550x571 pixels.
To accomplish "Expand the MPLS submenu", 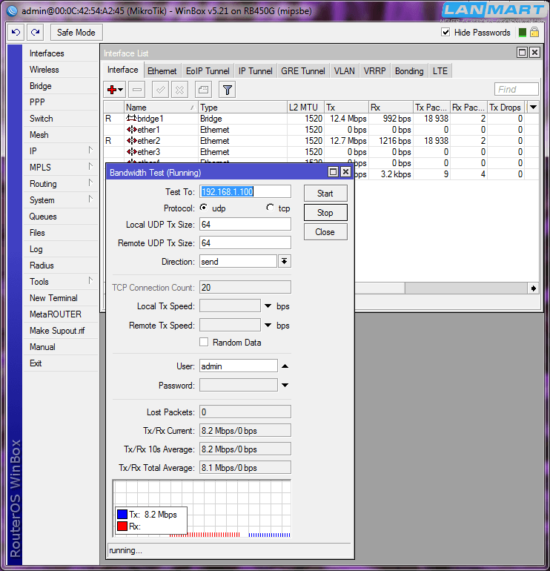I will [x=90, y=166].
